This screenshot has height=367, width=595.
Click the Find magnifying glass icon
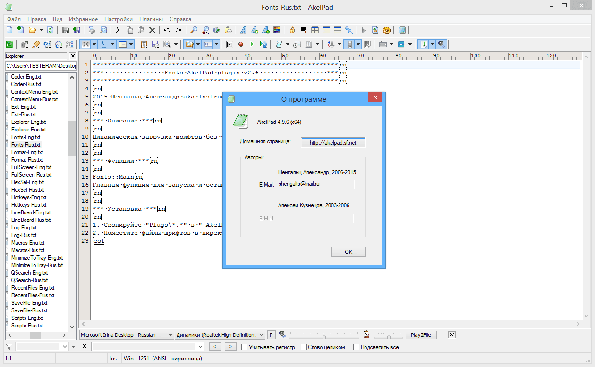pos(194,30)
